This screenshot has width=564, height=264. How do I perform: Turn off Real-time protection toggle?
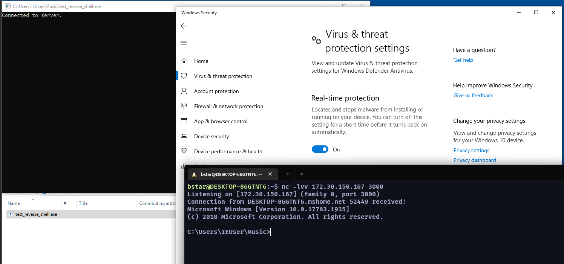320,150
